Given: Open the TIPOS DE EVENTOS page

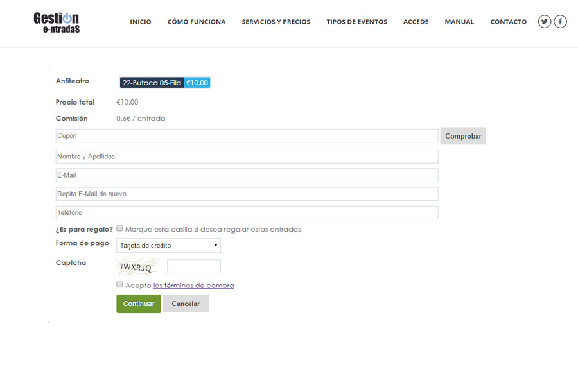Looking at the screenshot, I should click(x=356, y=22).
